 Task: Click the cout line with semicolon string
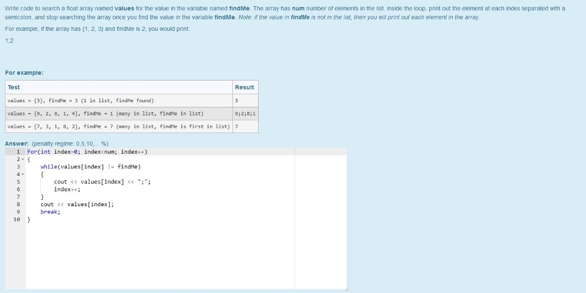(102, 182)
